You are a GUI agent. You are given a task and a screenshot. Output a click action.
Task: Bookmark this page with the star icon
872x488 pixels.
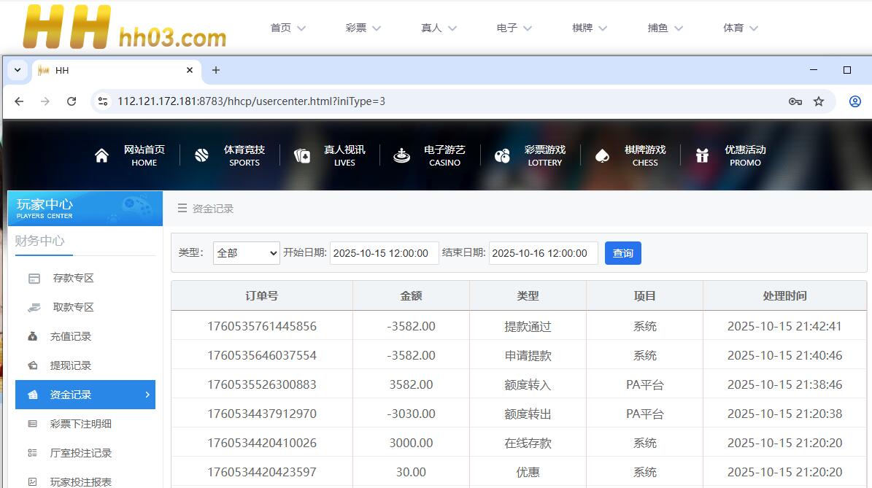click(819, 101)
